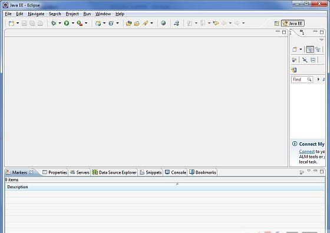This screenshot has width=330, height=233.
Task: Click the New Task icon in Task List
Action: (x=295, y=49)
